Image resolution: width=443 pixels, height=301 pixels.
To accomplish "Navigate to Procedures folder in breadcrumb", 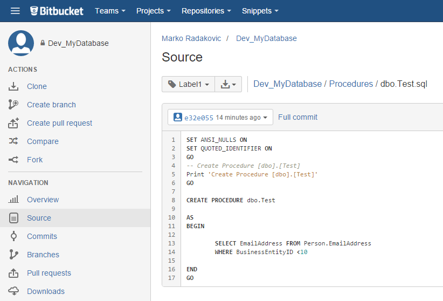I will coord(351,84).
